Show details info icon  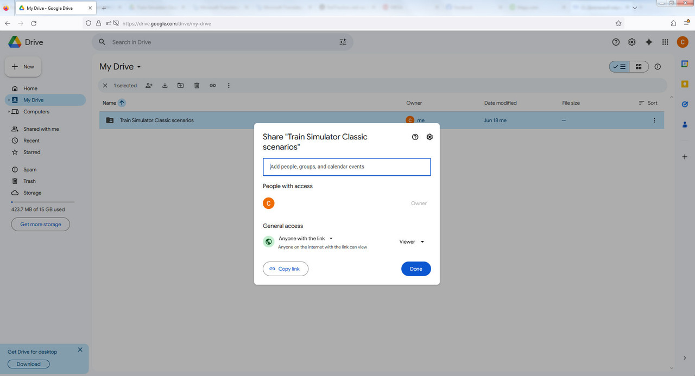(x=658, y=67)
